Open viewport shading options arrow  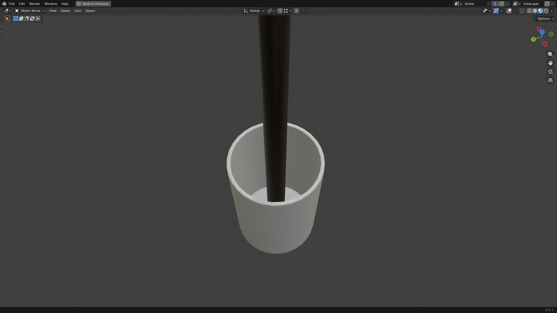click(x=551, y=11)
